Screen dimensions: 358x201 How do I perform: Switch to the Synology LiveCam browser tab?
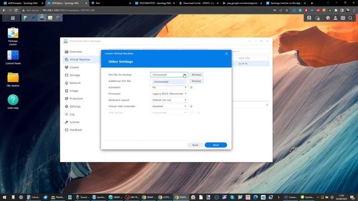point(285,3)
